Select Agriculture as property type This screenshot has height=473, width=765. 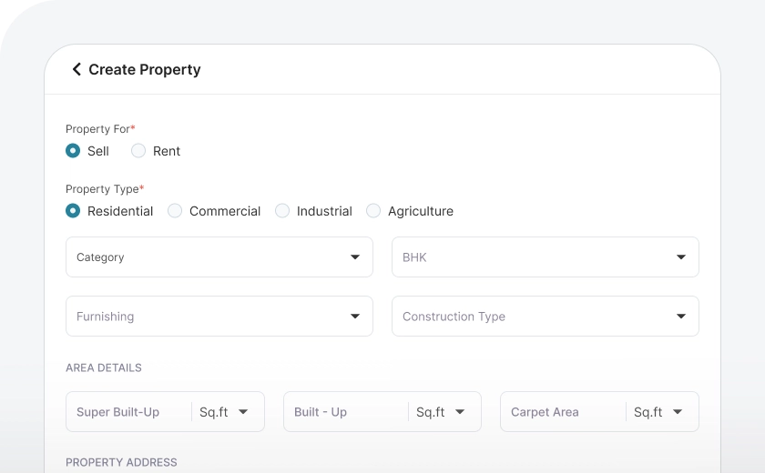tap(373, 211)
